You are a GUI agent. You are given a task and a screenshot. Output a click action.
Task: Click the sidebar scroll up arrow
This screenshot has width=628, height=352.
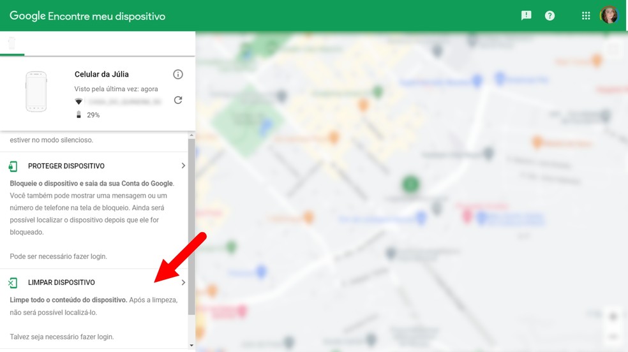coord(191,136)
